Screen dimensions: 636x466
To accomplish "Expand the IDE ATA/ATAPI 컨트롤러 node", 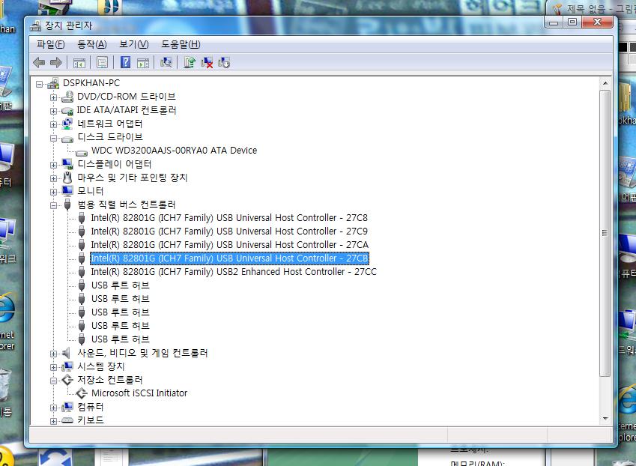I will [53, 111].
